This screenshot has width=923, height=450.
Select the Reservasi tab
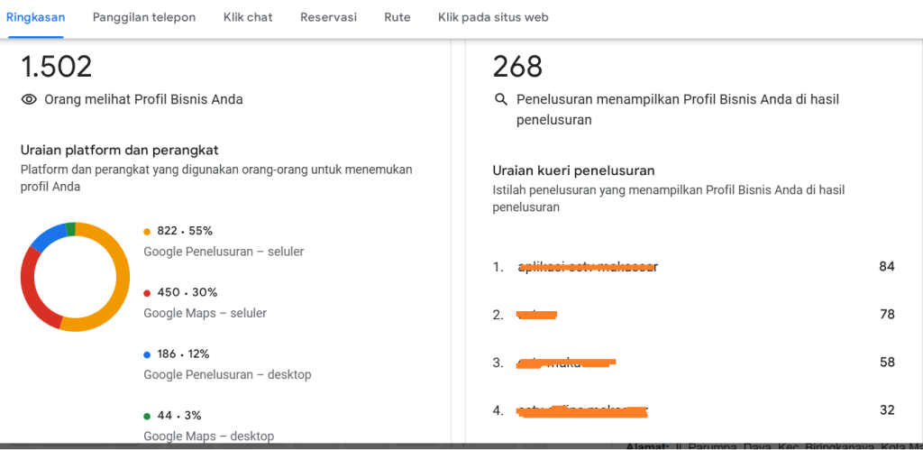point(328,17)
